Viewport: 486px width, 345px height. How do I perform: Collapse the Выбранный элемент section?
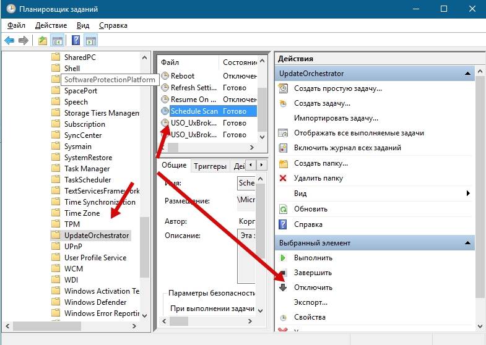coord(469,244)
